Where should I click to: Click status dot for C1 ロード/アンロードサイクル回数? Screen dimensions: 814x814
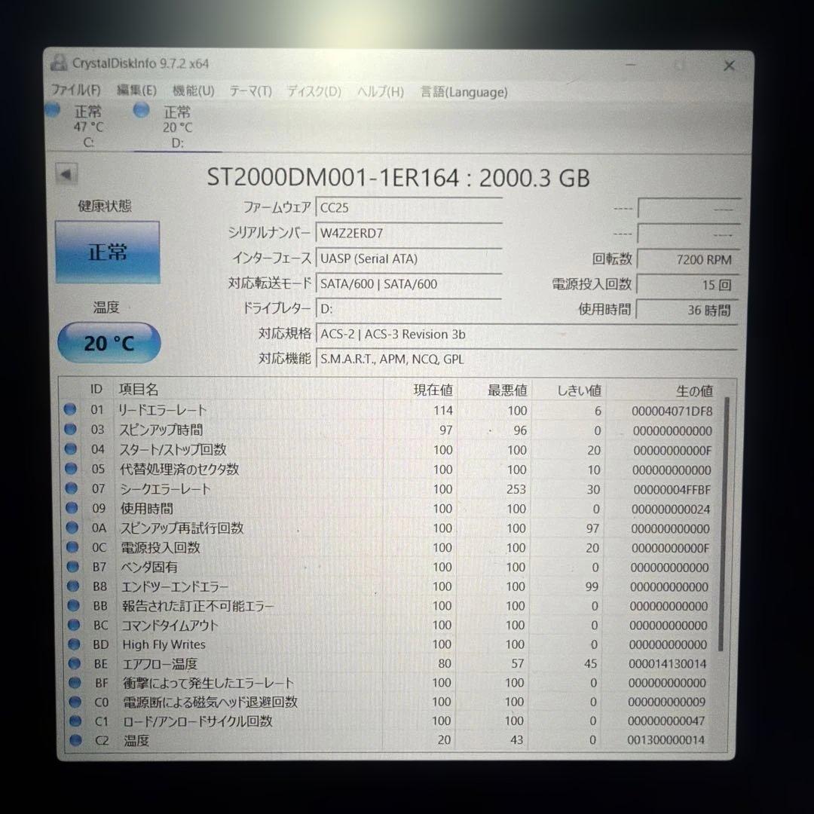(x=75, y=721)
